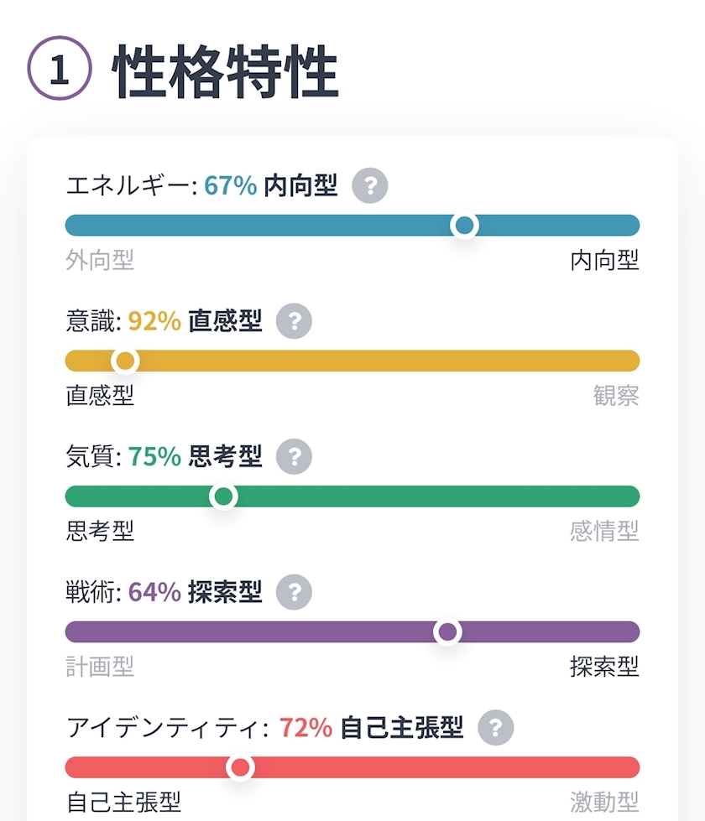The width and height of the screenshot is (705, 821).
Task: Select the 激動型 label under red bar
Action: [x=605, y=802]
